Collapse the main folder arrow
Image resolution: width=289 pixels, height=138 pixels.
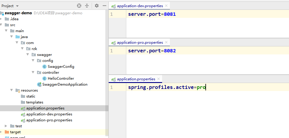click(6, 31)
